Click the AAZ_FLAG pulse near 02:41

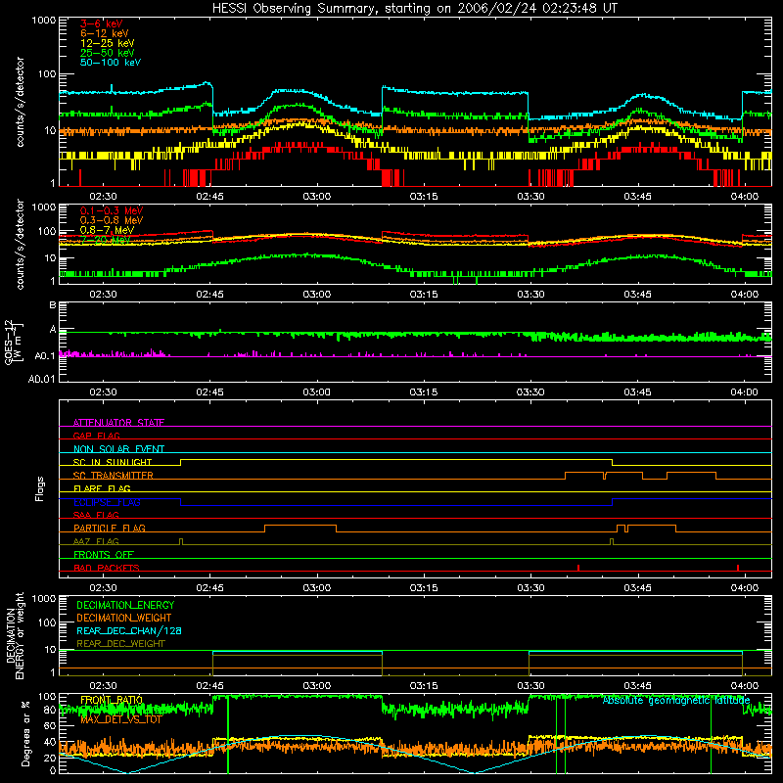[181, 542]
